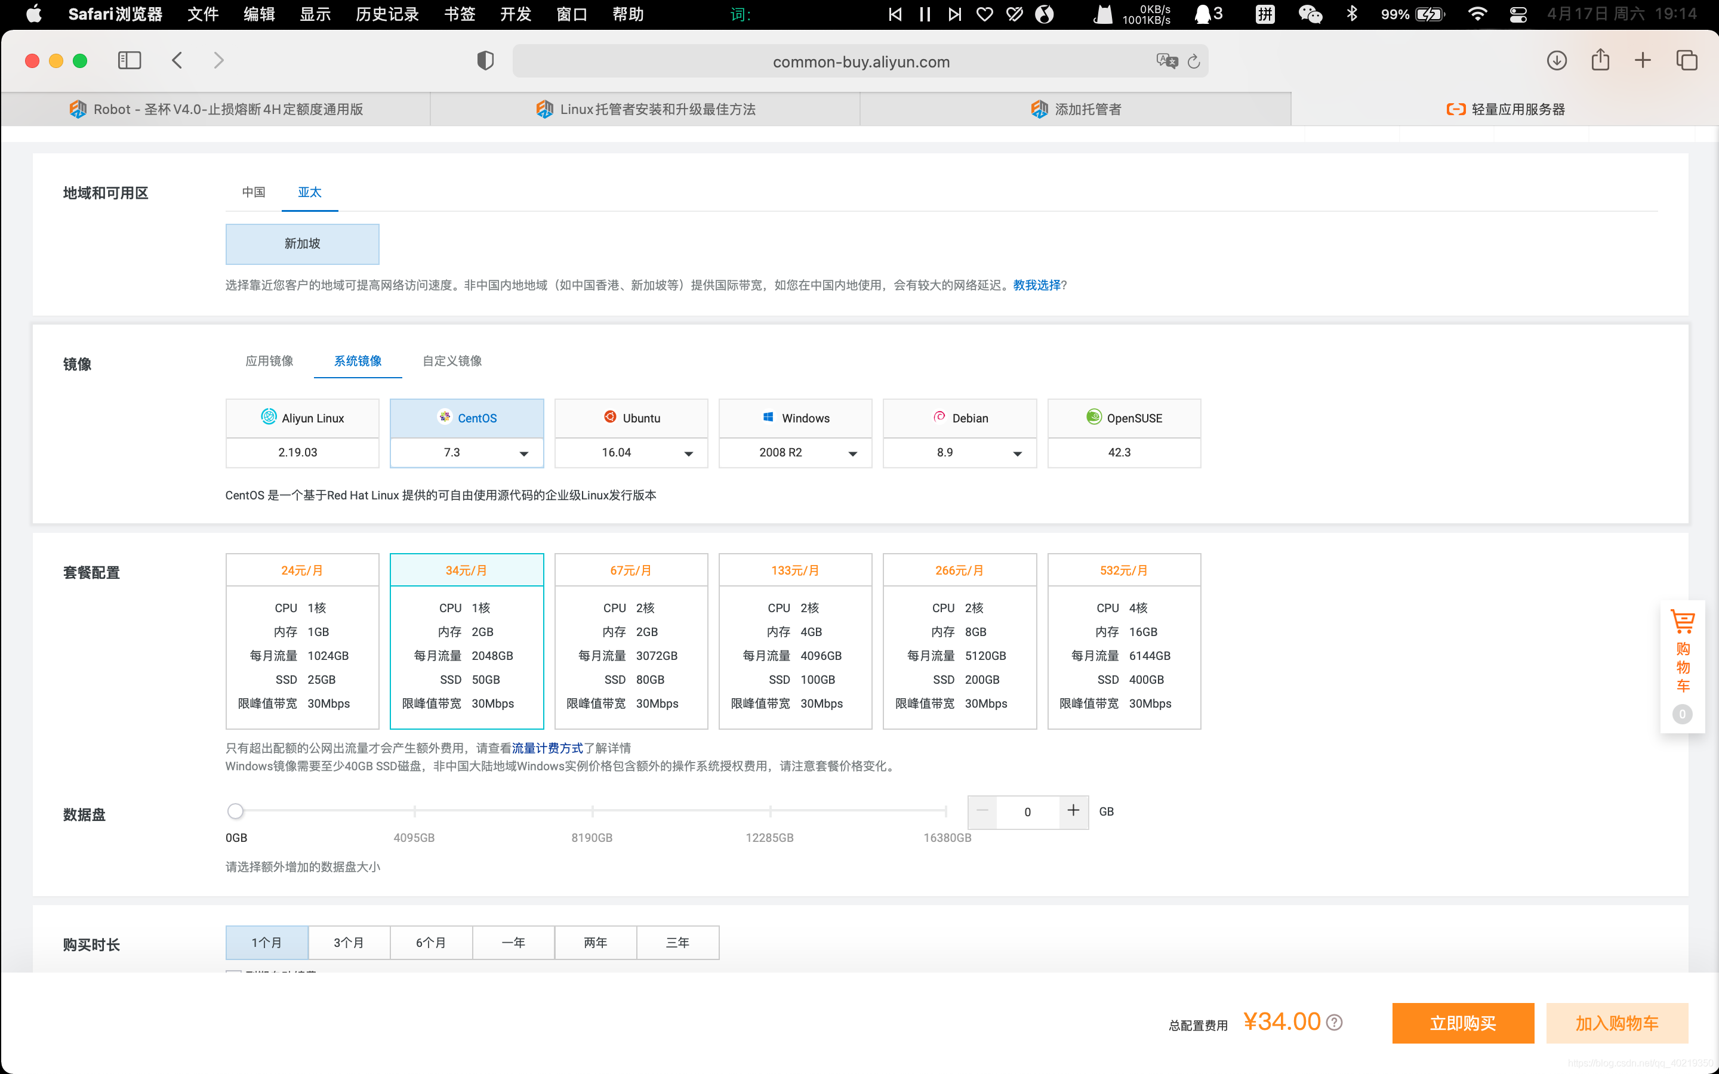
Task: Select the Aliyun Linux image
Action: (x=303, y=418)
